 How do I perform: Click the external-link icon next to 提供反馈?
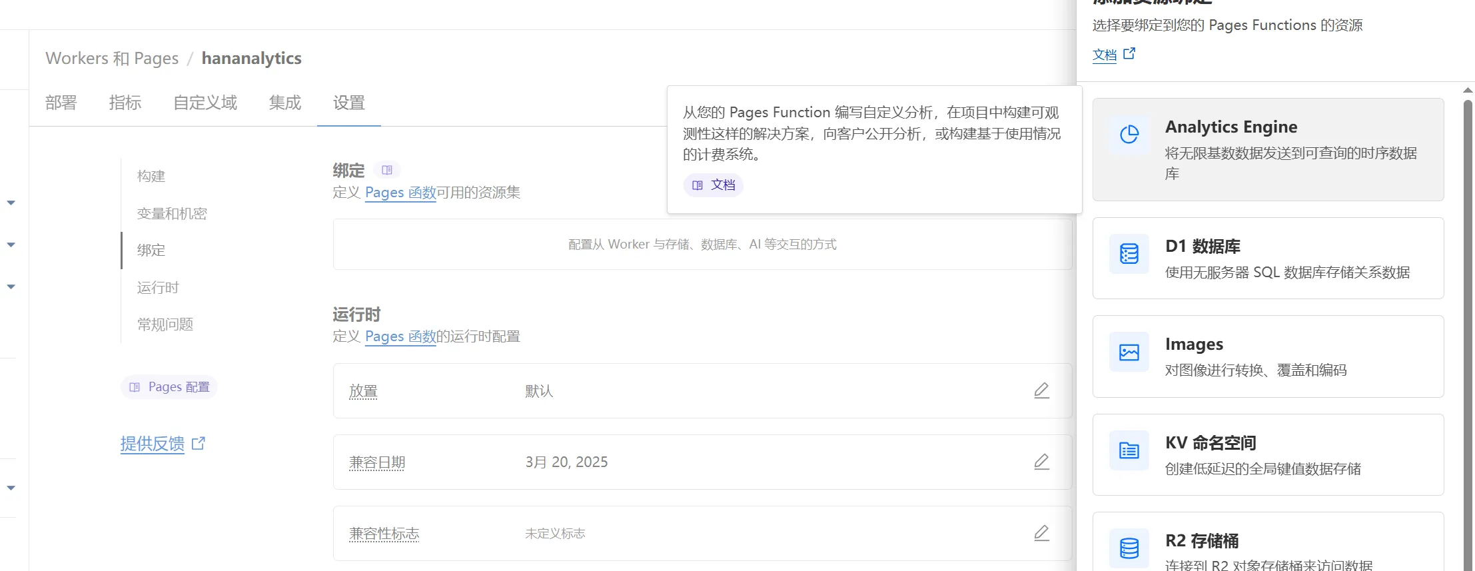[199, 443]
